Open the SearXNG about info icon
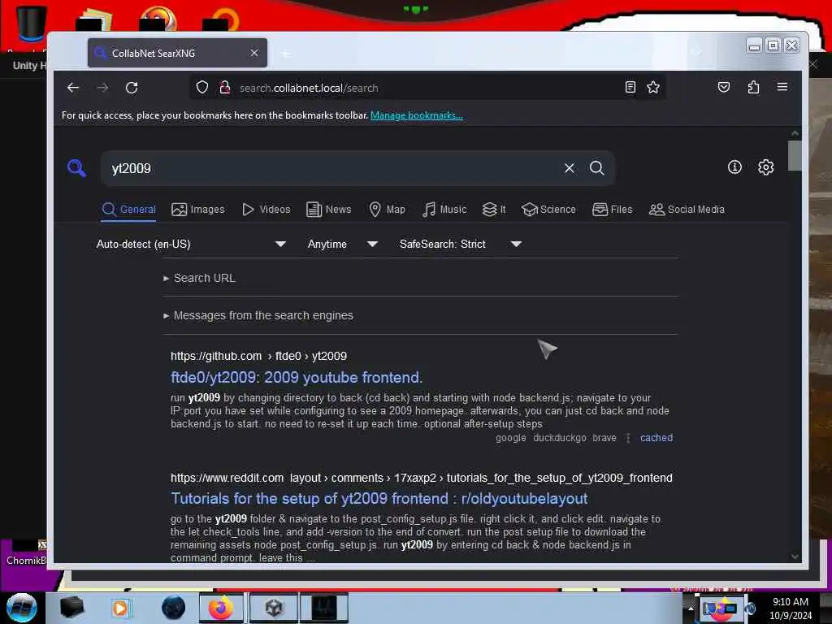This screenshot has height=624, width=832. (x=734, y=167)
